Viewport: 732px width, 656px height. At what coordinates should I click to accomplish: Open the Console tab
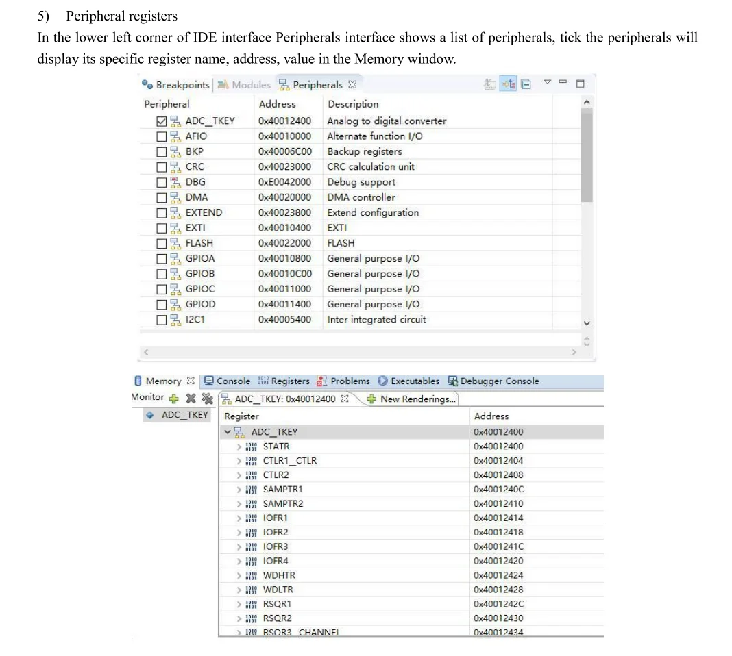(x=228, y=381)
